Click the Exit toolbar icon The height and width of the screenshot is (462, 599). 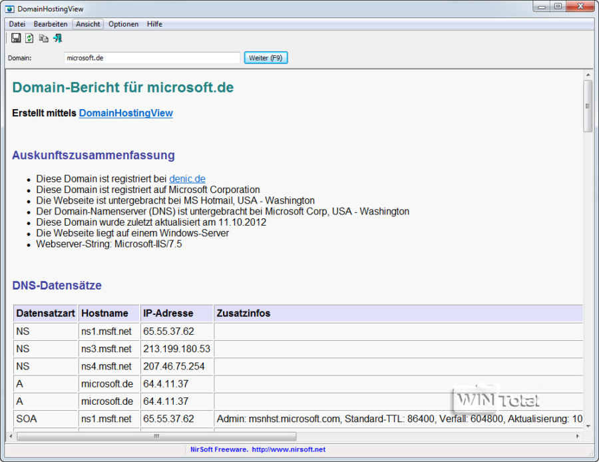click(58, 38)
